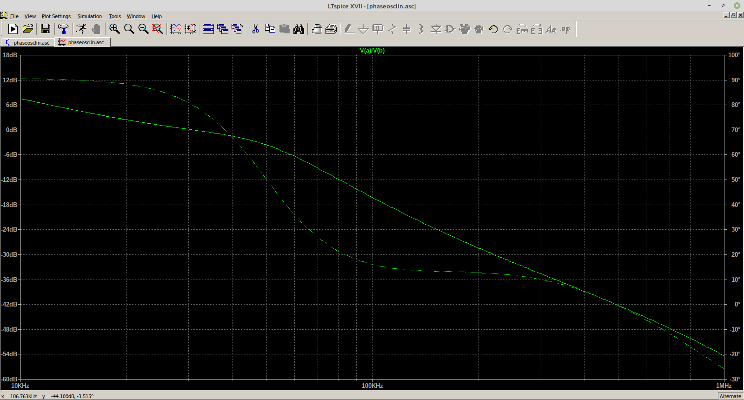Open the View menu

(x=30, y=16)
